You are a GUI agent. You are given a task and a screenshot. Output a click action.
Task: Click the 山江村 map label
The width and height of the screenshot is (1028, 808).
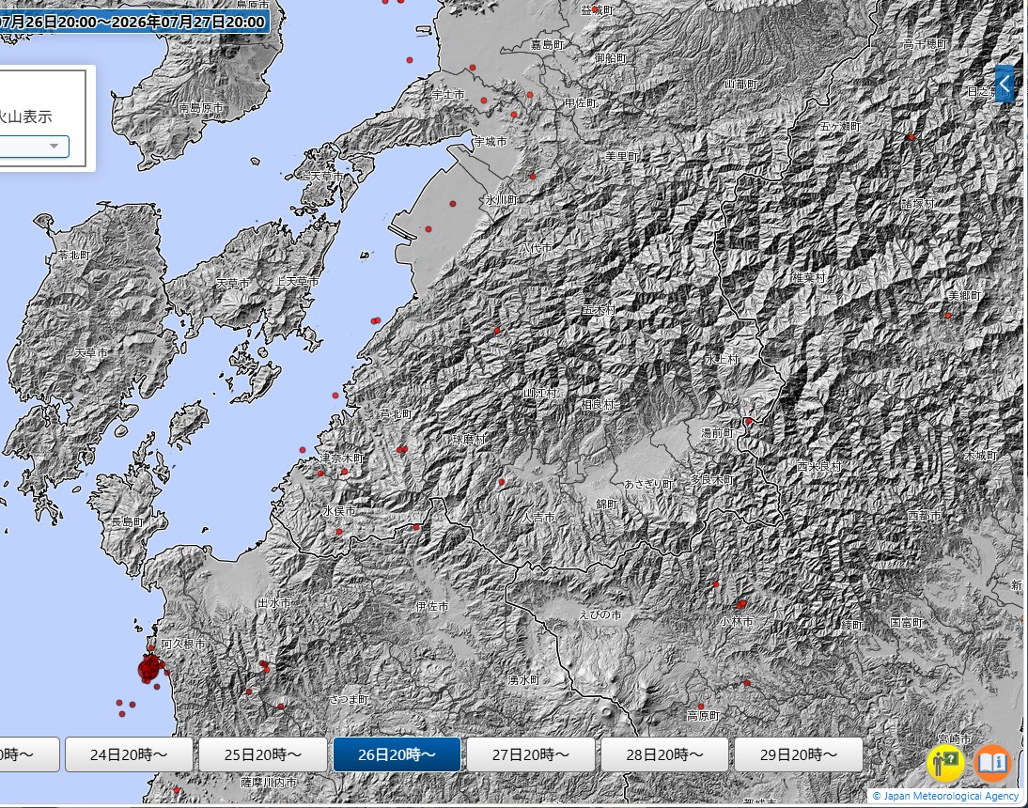[539, 393]
